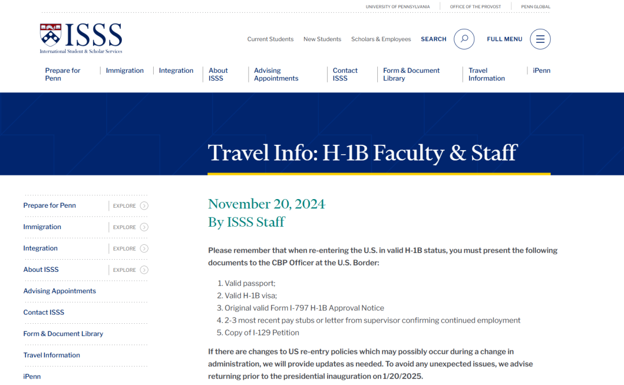The image size is (624, 385).
Task: Open Prepare for Penn in top navigation
Action: 62,74
